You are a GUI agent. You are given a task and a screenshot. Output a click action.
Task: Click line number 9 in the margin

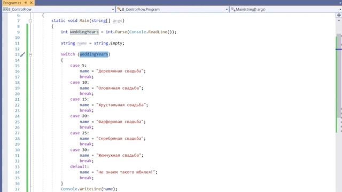coord(18,32)
